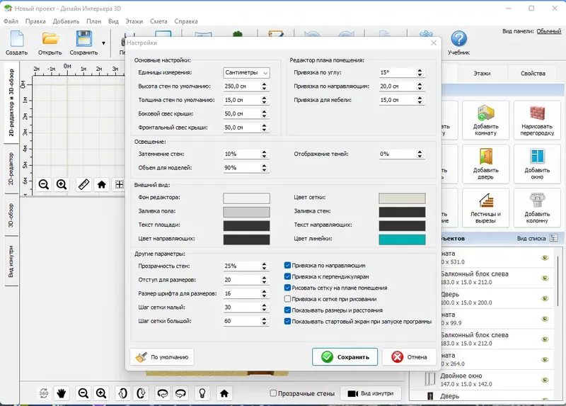Zoom out in the 2D editor toolbar
This screenshot has width=566, height=406.
44,185
